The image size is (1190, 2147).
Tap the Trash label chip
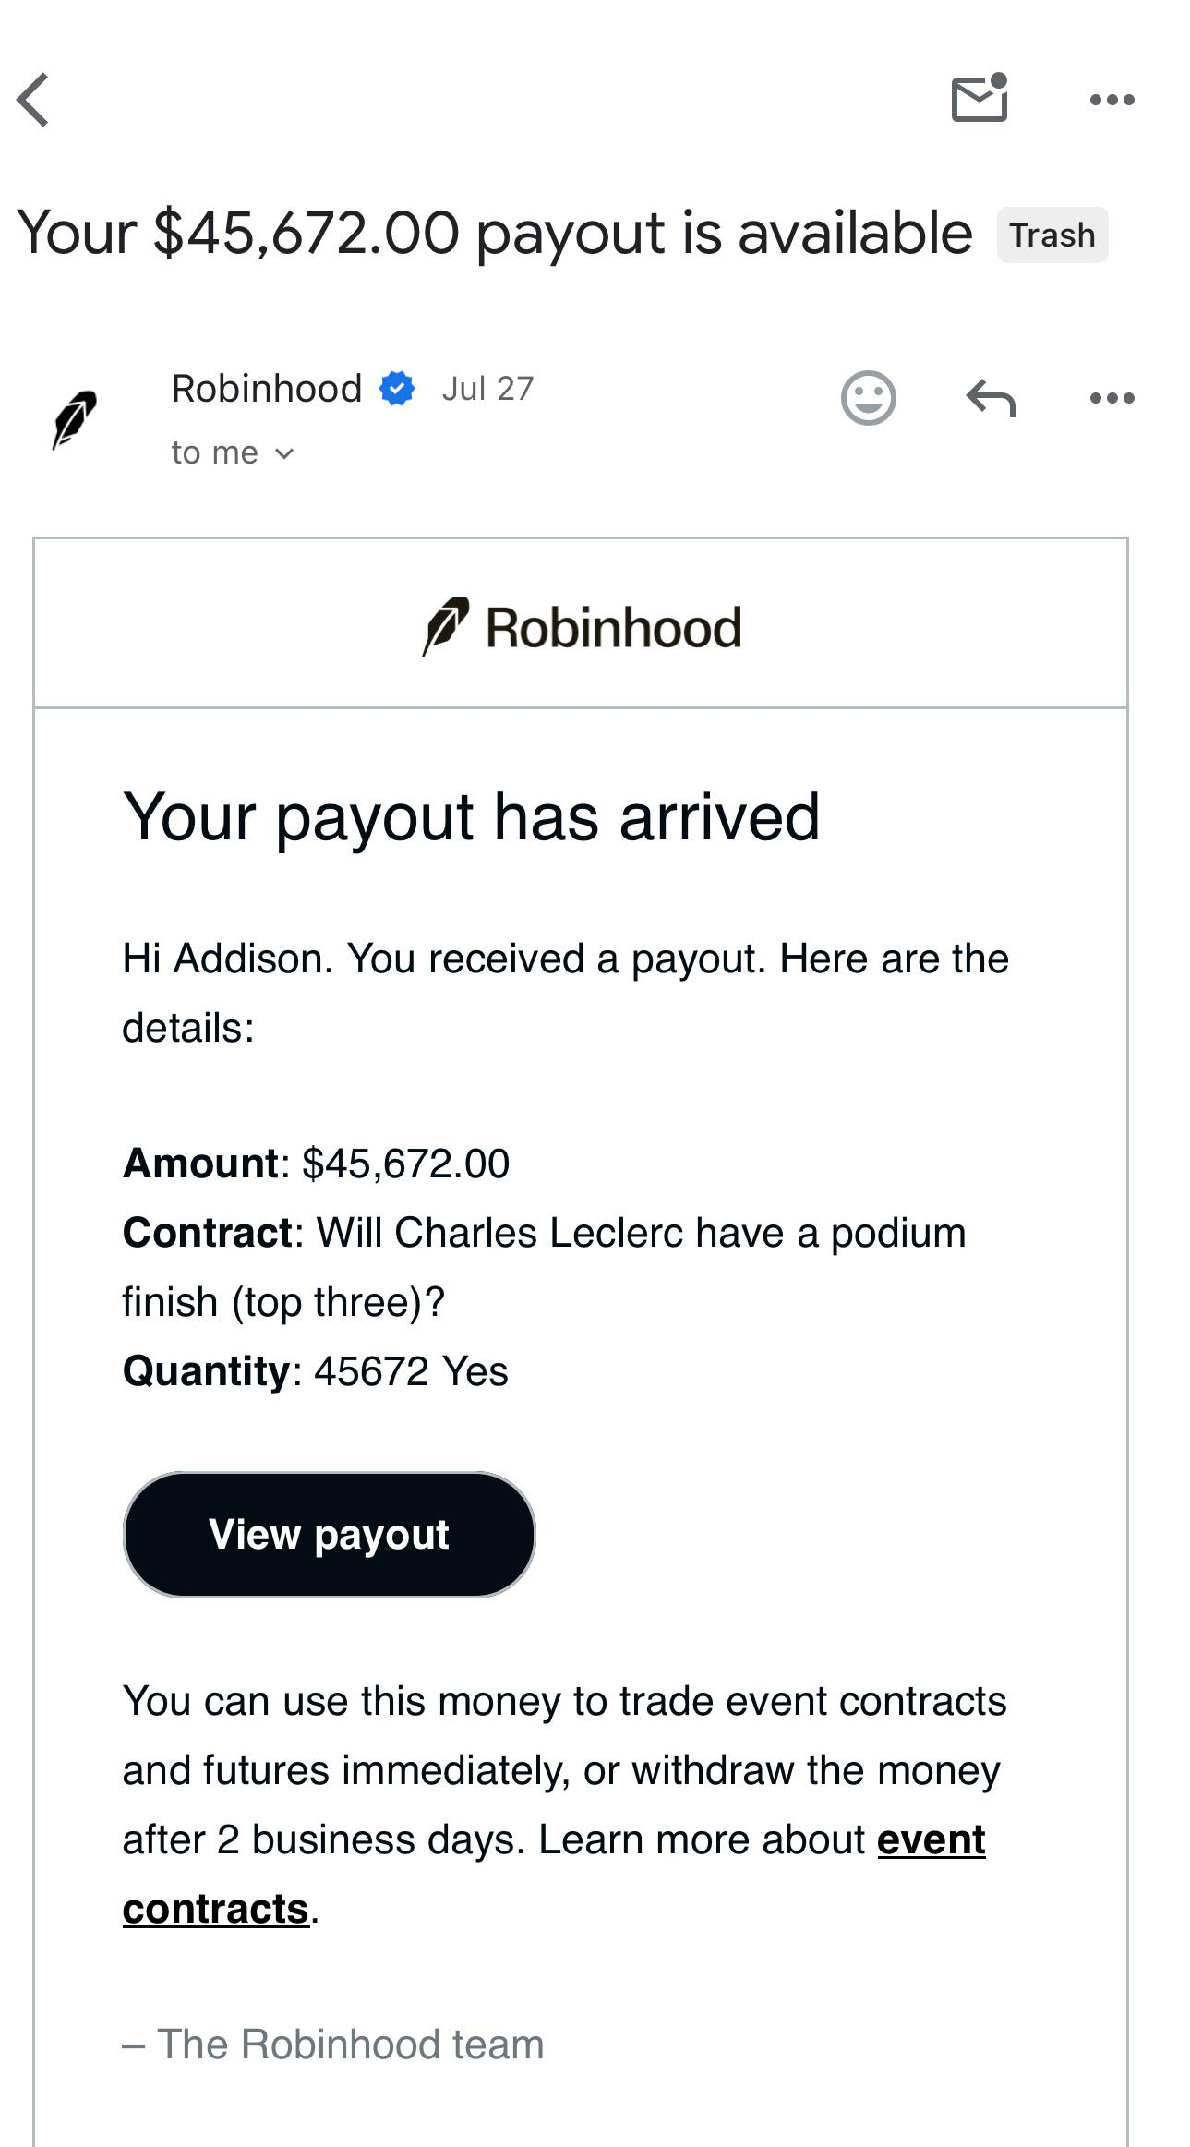point(1052,235)
